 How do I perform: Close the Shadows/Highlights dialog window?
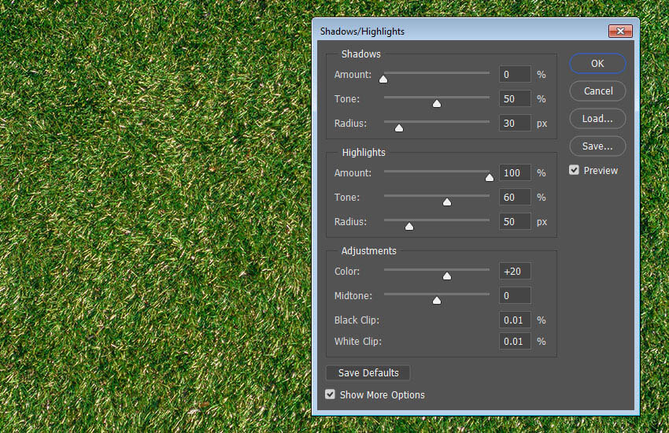620,31
